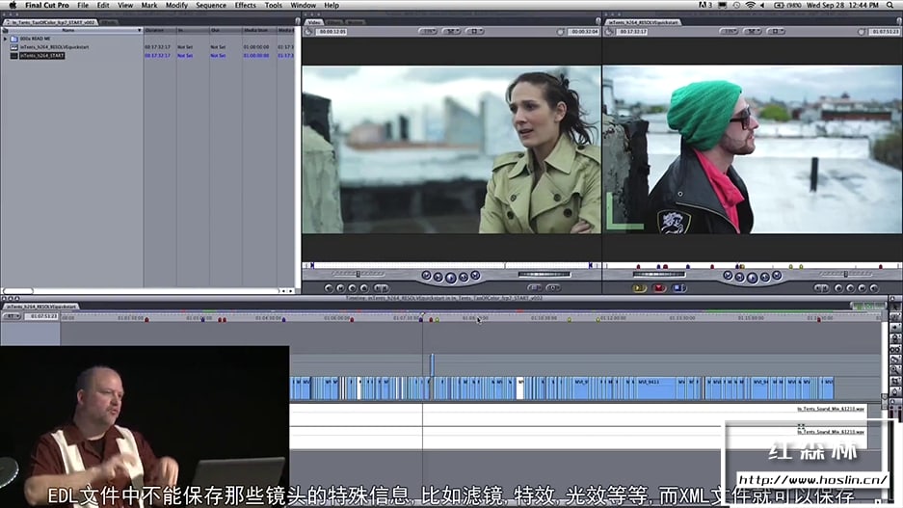903x508 pixels.
Task: Click the Canvas current timecode field
Action: coord(885,32)
